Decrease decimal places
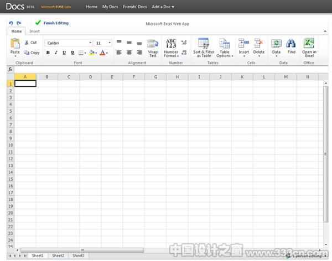 point(184,53)
